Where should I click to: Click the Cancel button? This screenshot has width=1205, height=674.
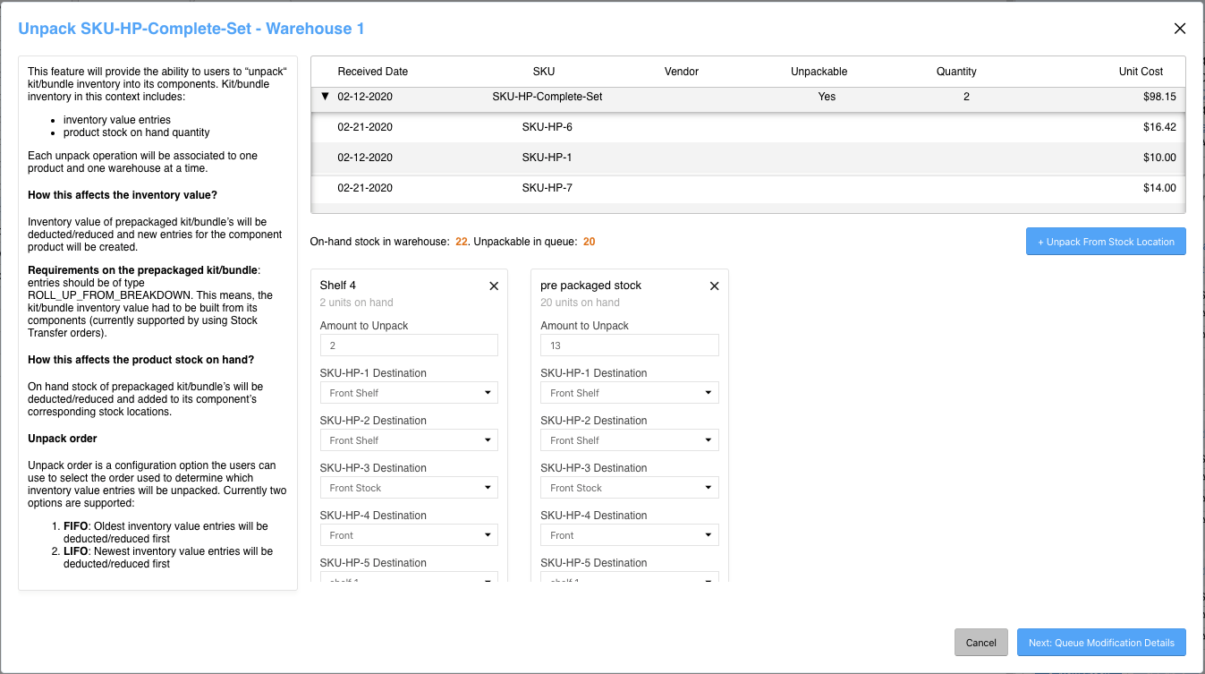click(981, 643)
